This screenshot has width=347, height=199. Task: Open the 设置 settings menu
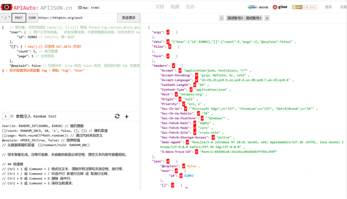[x=343, y=7]
